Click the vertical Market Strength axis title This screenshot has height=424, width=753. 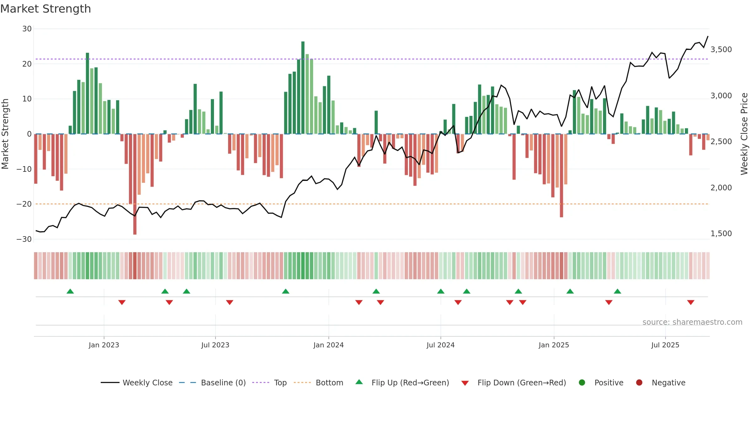(5, 134)
